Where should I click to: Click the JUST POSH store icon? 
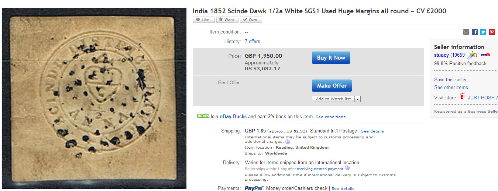point(461,97)
